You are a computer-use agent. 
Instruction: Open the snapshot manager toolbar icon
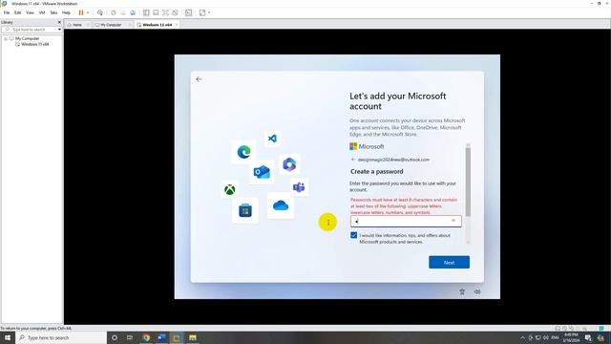133,12
